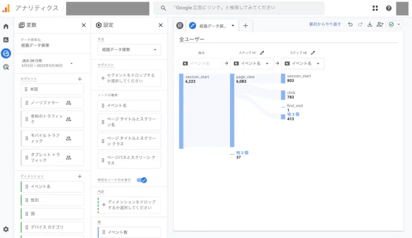
Task: Open the Advertising icon in left sidebar
Action: pos(6,67)
